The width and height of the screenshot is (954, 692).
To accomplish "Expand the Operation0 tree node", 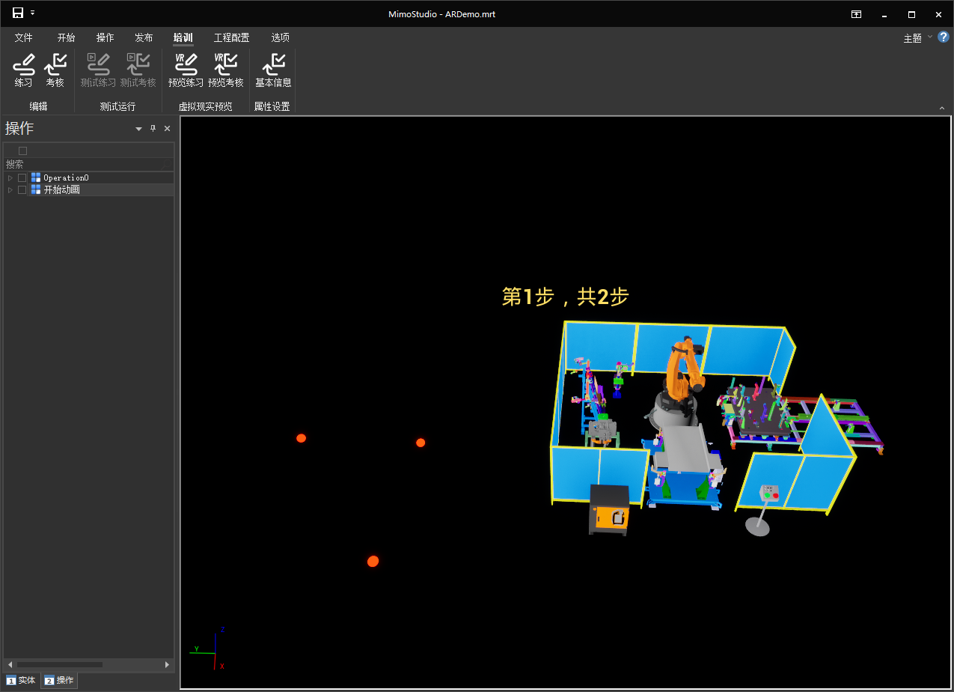I will point(10,178).
